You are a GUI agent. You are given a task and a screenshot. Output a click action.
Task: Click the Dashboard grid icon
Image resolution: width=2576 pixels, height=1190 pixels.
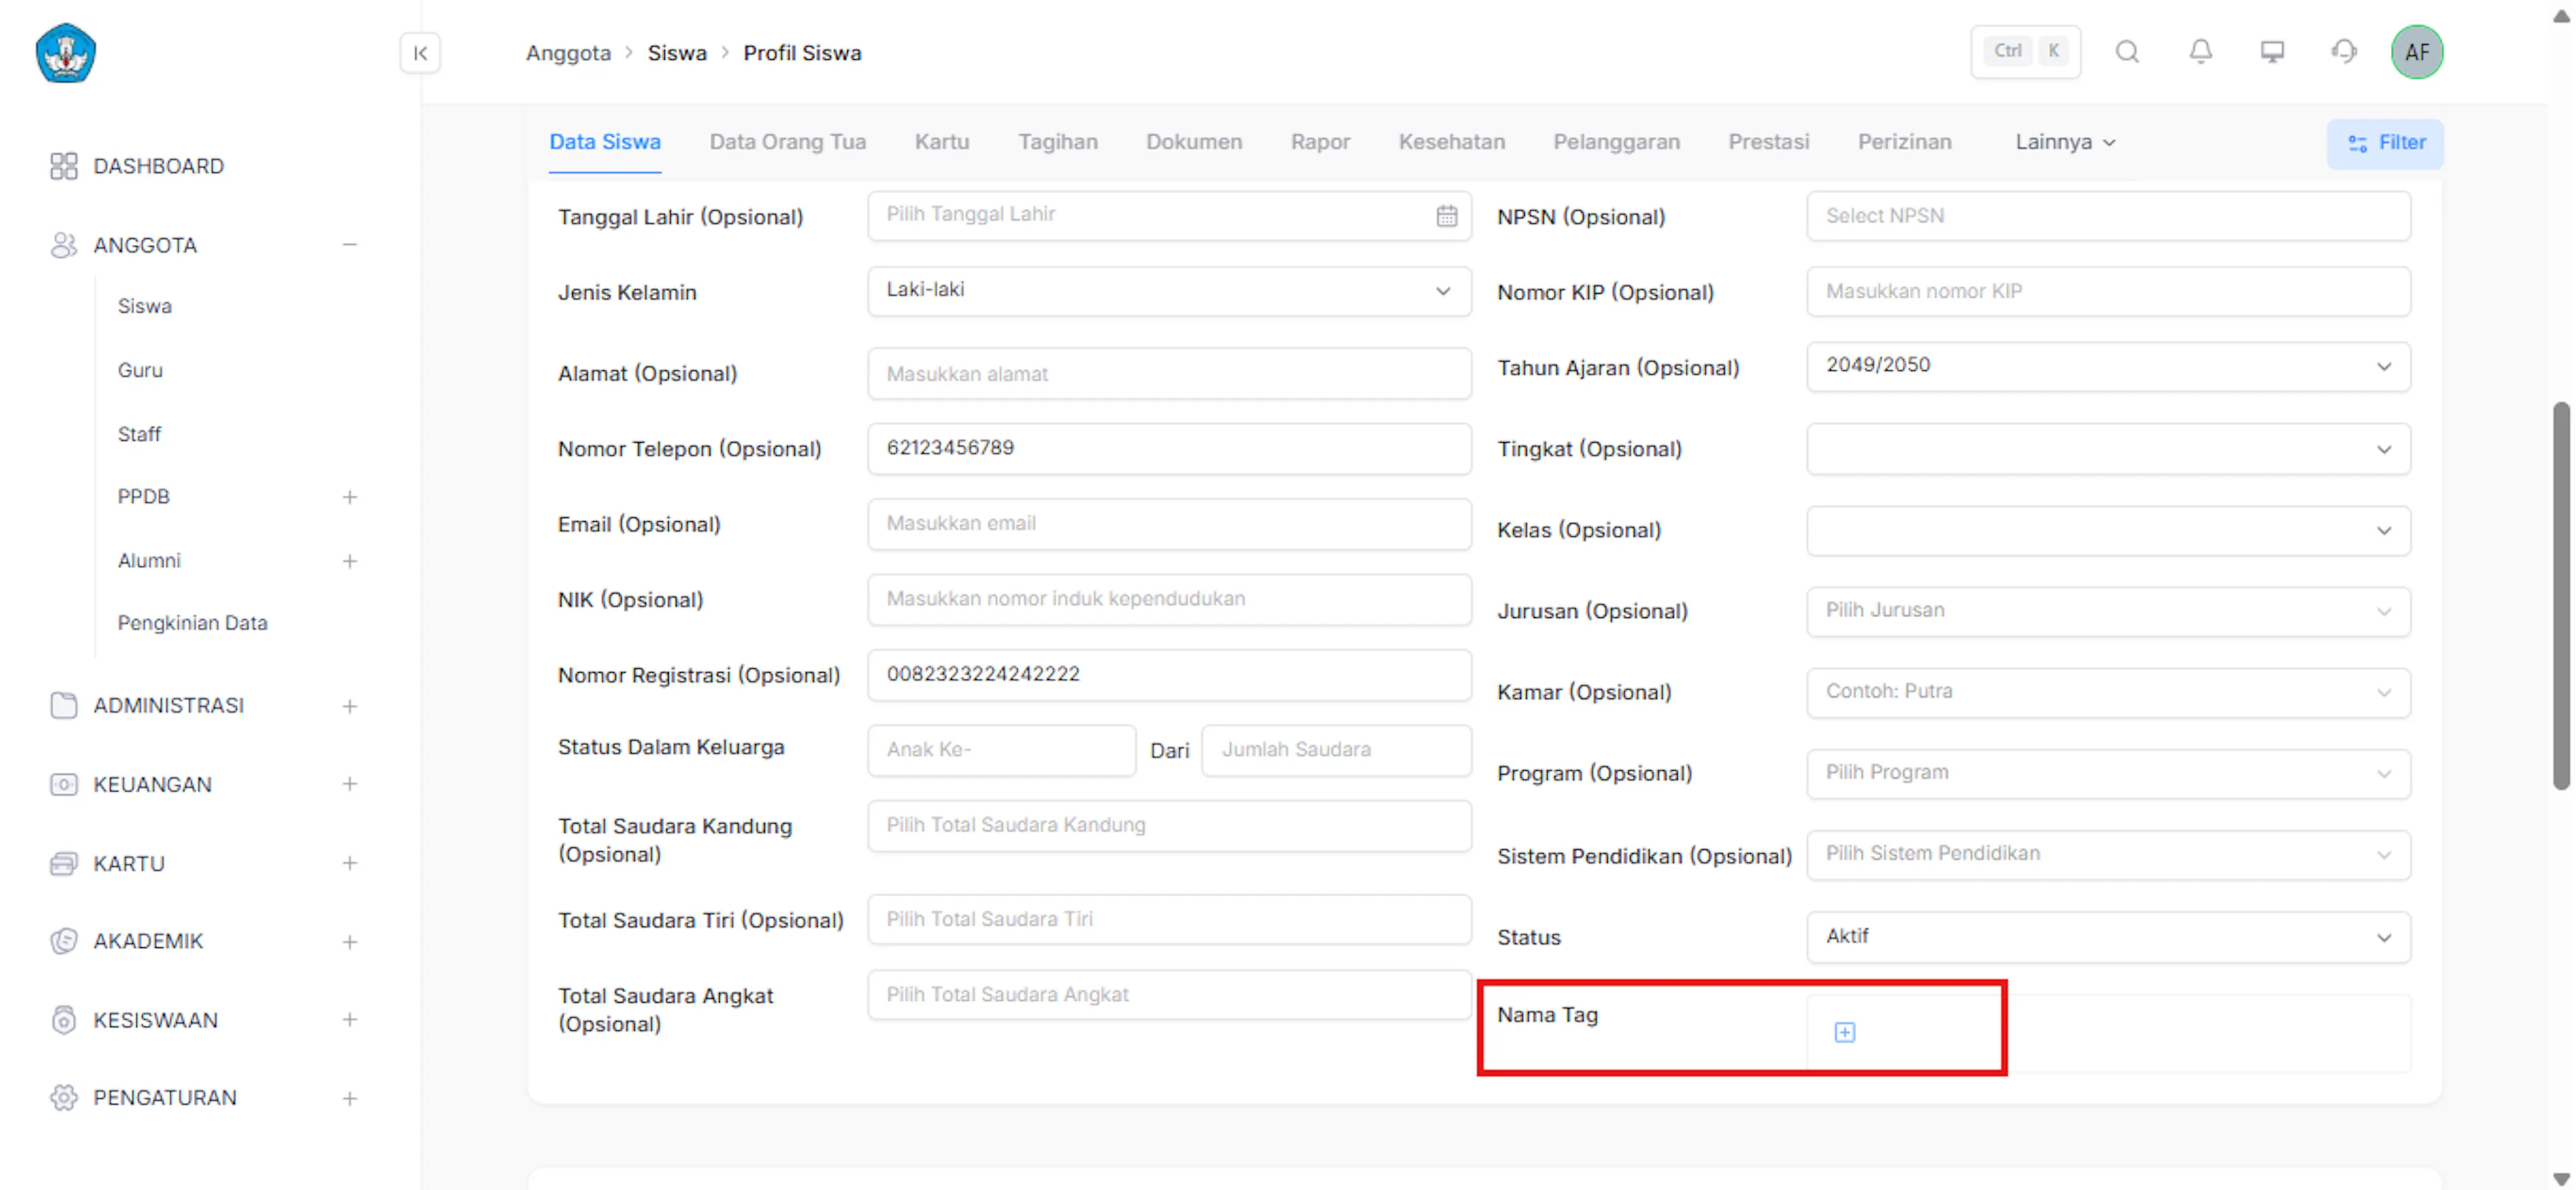point(64,166)
